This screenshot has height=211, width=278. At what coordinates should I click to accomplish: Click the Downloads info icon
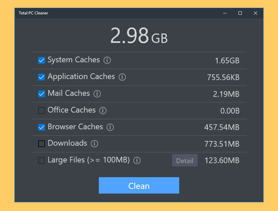[94, 144]
